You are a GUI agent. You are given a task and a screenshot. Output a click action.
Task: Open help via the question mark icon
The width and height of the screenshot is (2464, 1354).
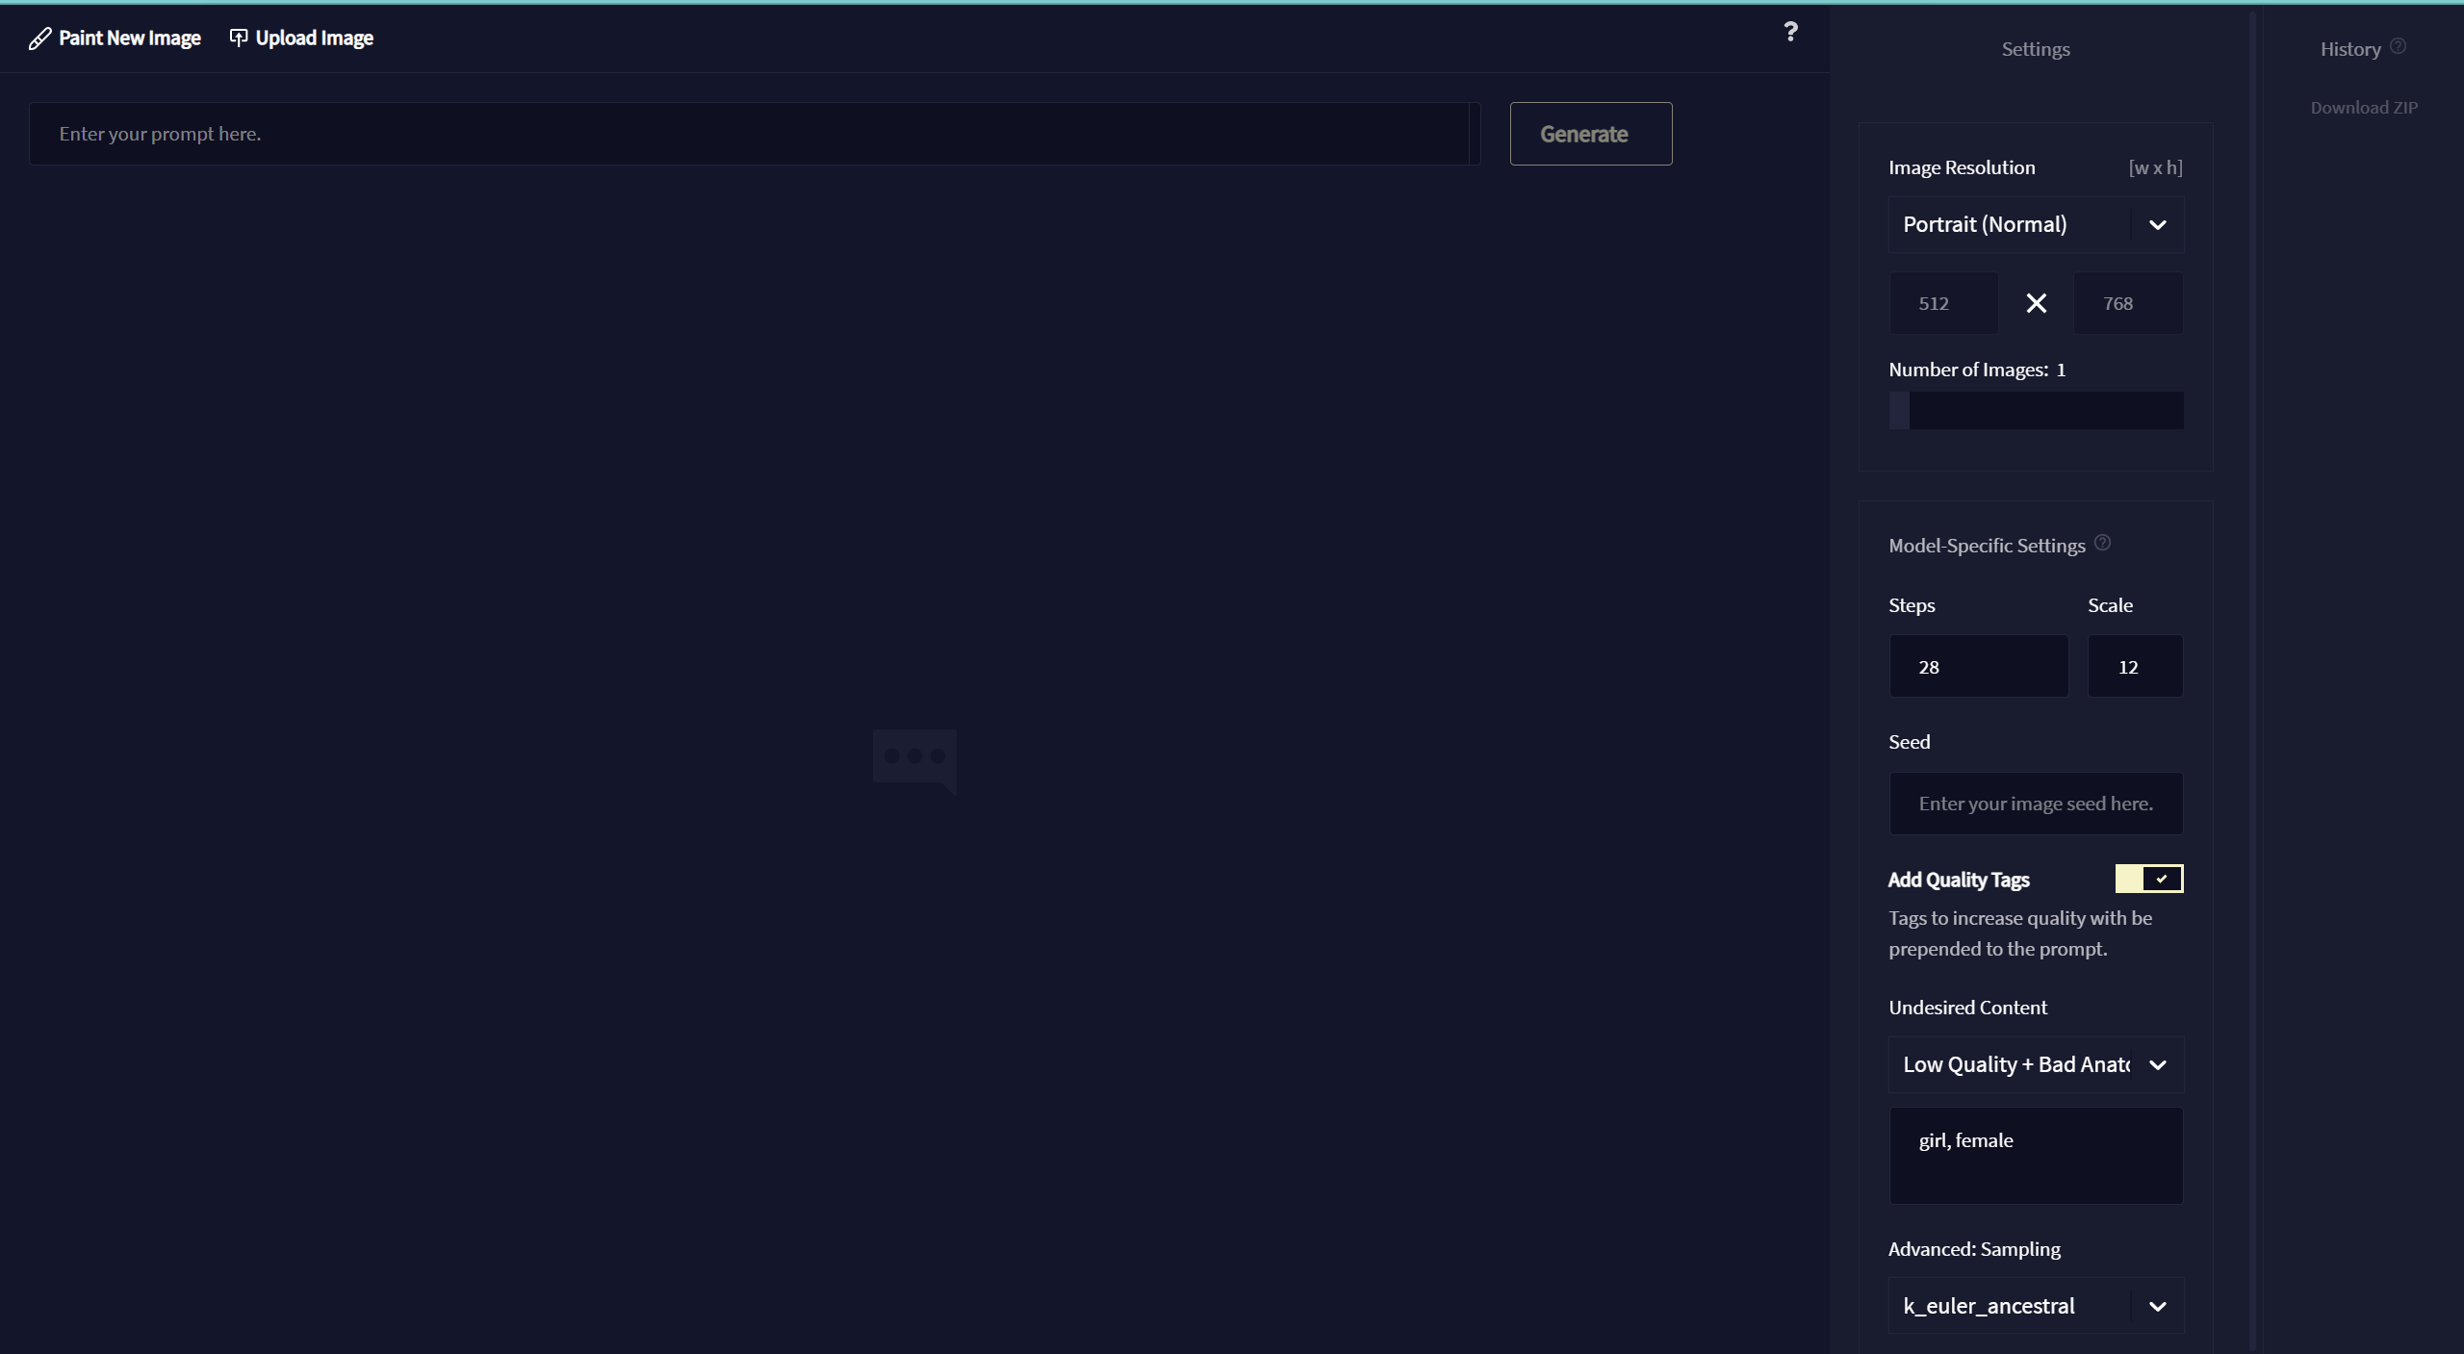[x=1790, y=32]
